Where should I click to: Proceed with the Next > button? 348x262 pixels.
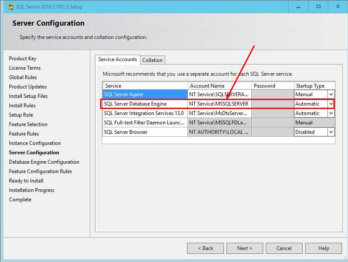tap(244, 248)
